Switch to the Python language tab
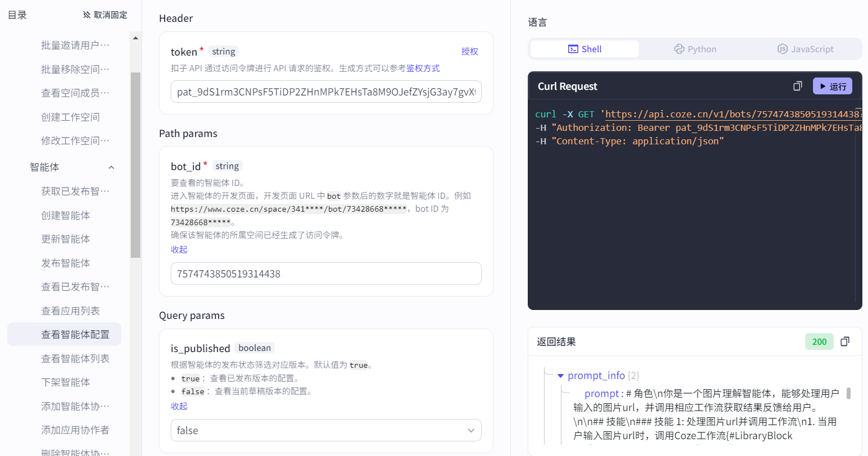The height and width of the screenshot is (456, 868). tap(695, 49)
